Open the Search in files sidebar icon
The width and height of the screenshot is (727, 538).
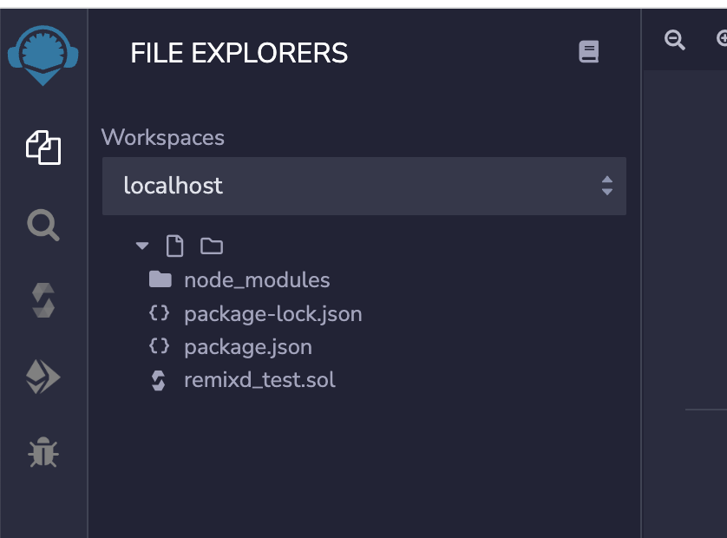click(x=43, y=225)
